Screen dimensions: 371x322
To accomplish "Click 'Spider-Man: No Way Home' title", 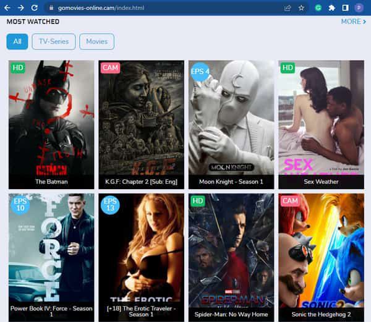I will click(231, 315).
